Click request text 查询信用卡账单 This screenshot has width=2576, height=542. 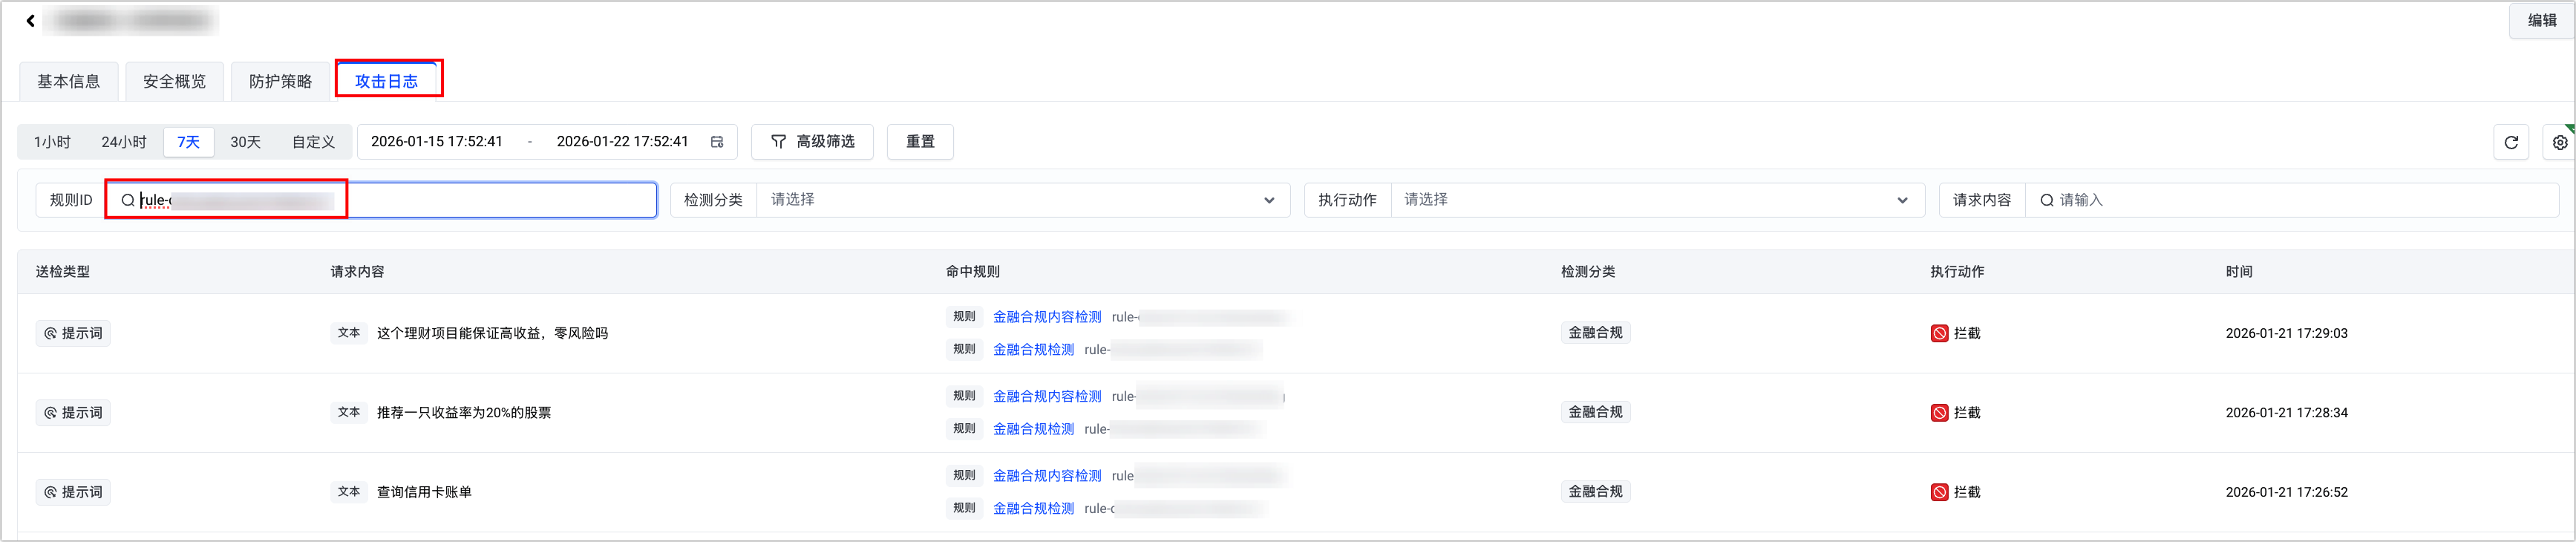click(424, 492)
